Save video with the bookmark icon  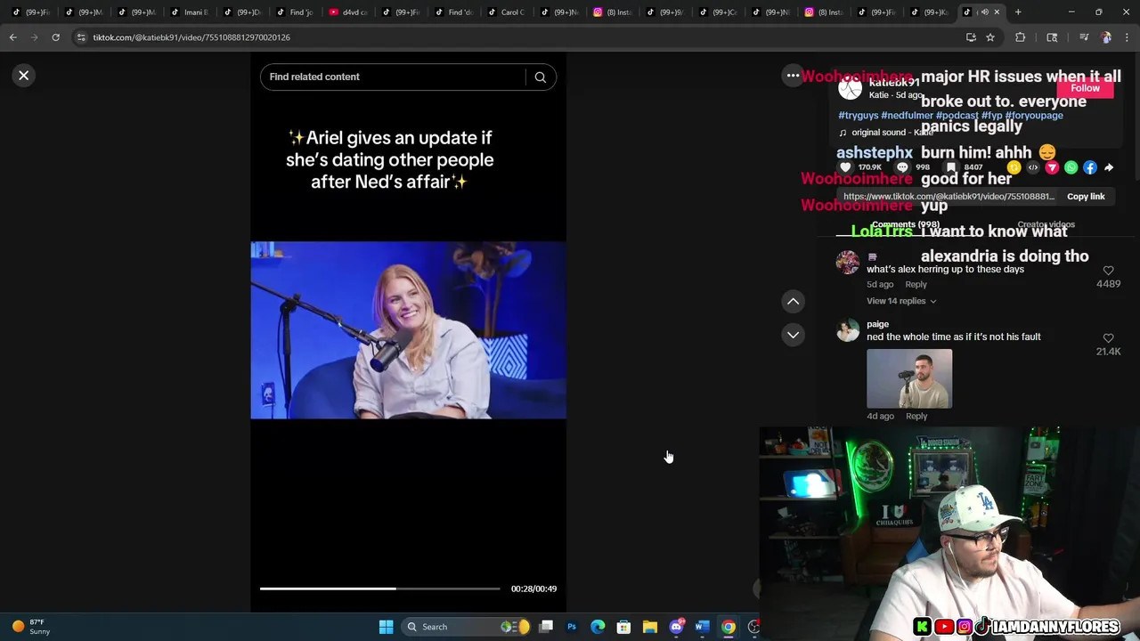point(951,167)
